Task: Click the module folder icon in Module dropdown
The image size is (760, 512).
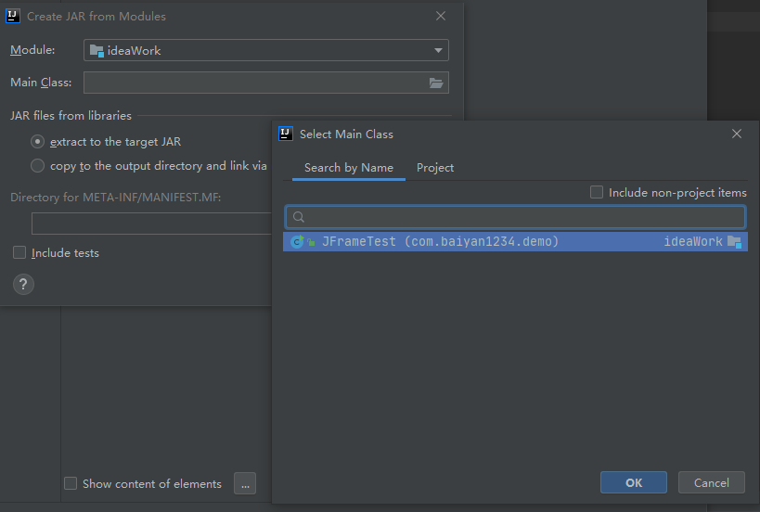Action: [97, 50]
